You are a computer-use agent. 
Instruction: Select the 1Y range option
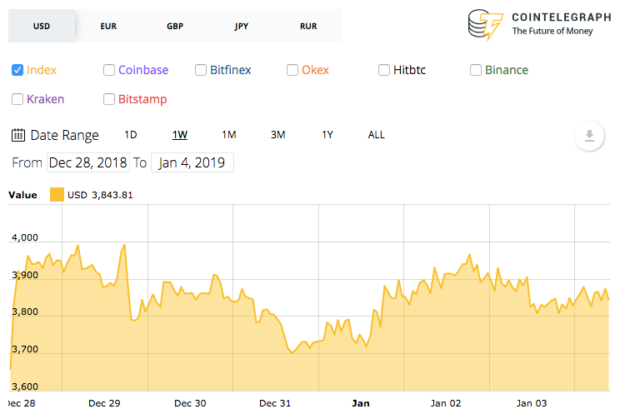pos(327,135)
